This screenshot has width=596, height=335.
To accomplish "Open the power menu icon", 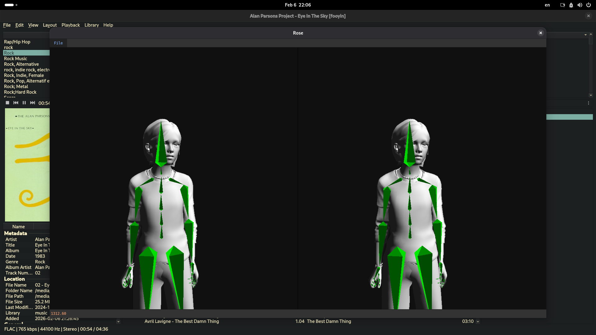I will tap(588, 5).
